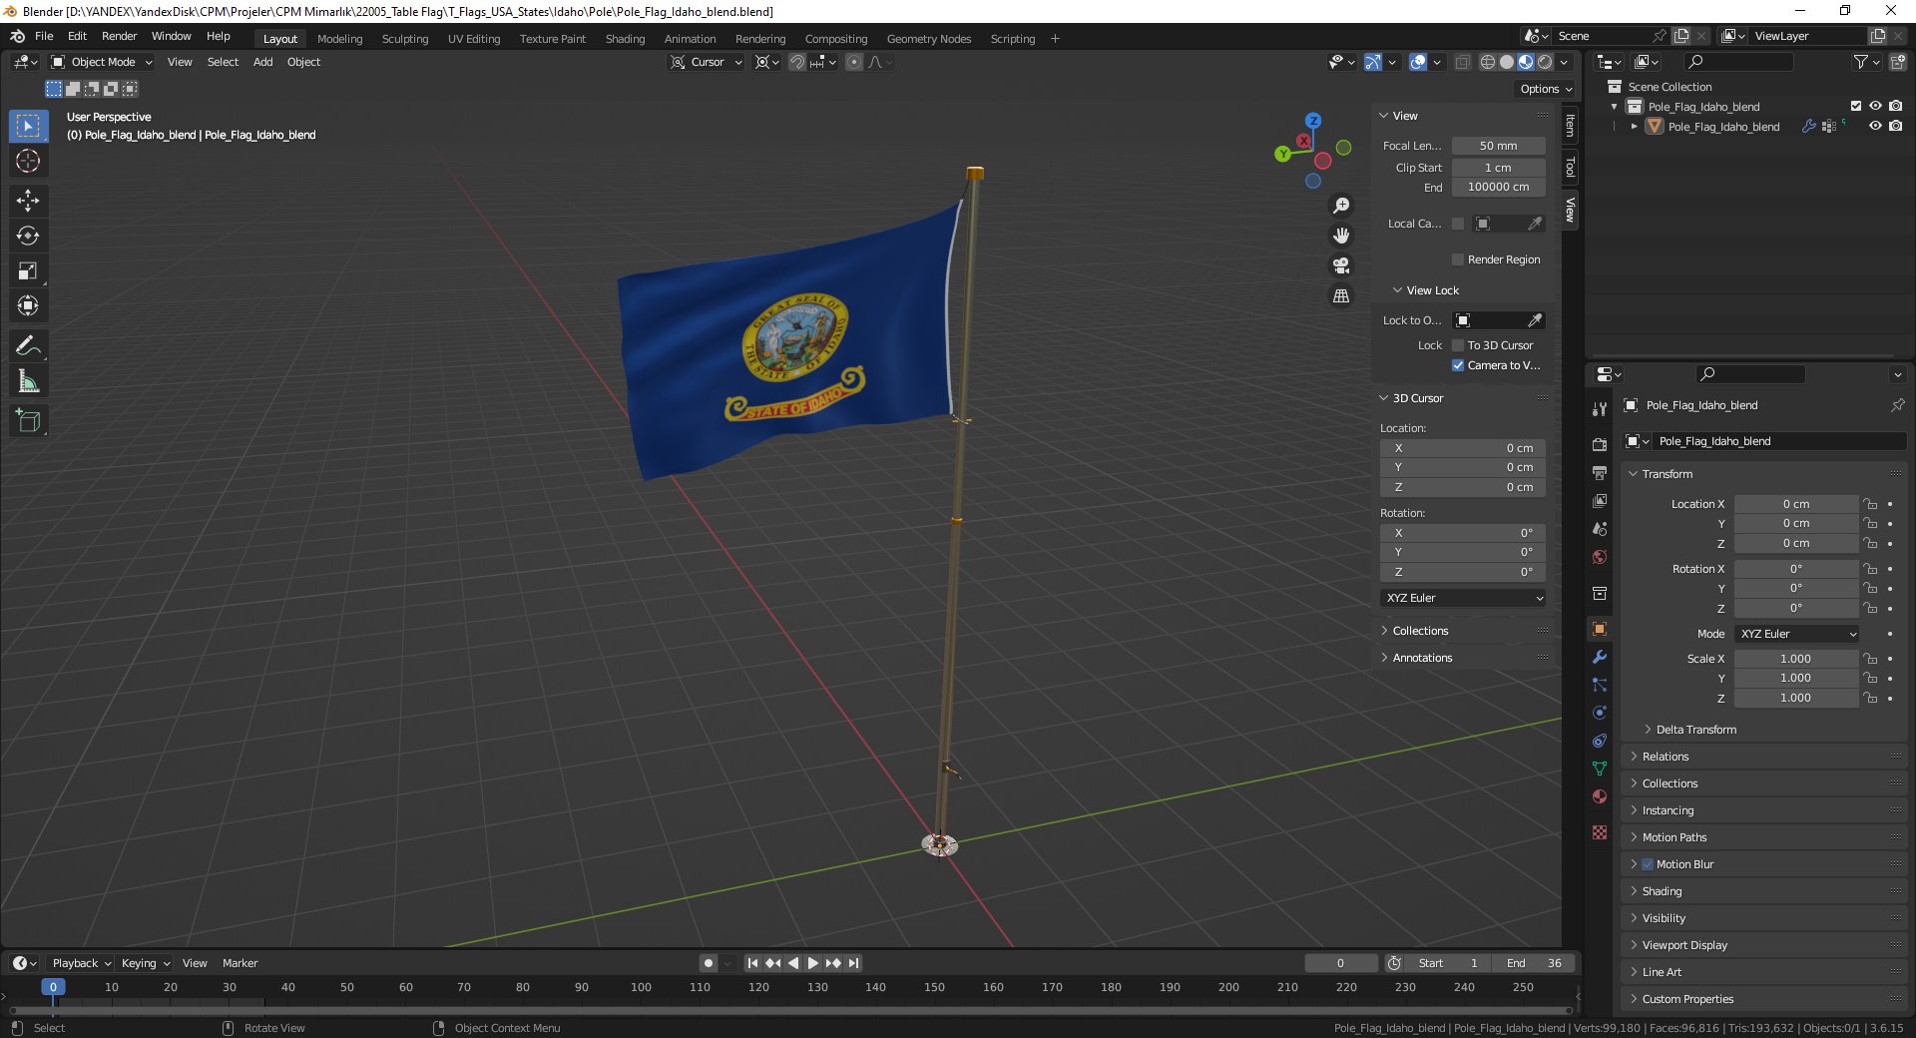Click the zoom viewport magnifier icon

click(1341, 206)
